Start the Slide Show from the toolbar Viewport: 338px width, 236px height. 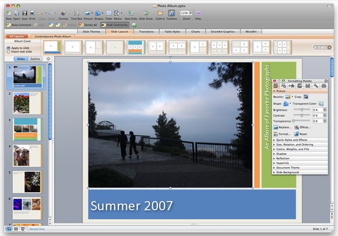(x=146, y=13)
